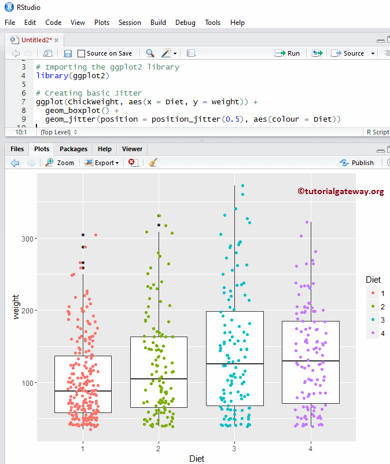The image size is (390, 464).
Task: Save the current script with floppy icon
Action: tap(68, 53)
